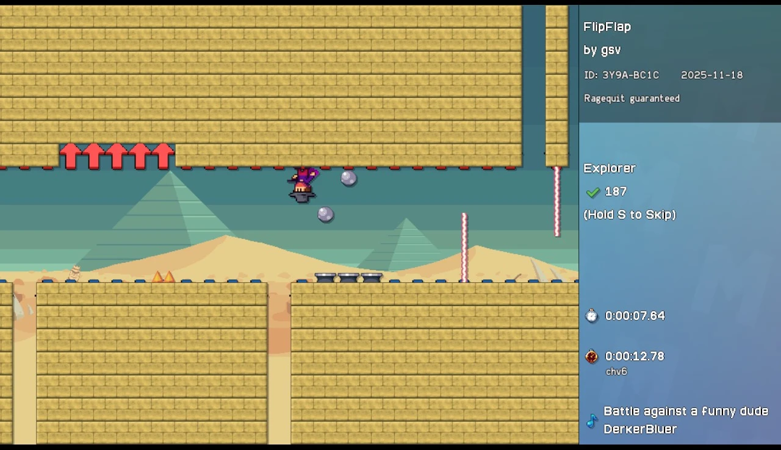The image size is (781, 450).
Task: Click the record holder name chv6
Action: tap(616, 371)
